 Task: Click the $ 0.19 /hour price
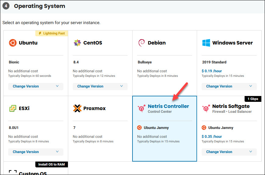coord(212,71)
